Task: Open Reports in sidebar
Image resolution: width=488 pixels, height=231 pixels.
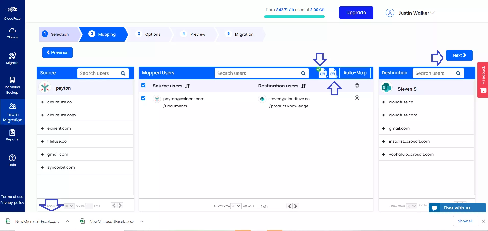Action: [x=12, y=135]
